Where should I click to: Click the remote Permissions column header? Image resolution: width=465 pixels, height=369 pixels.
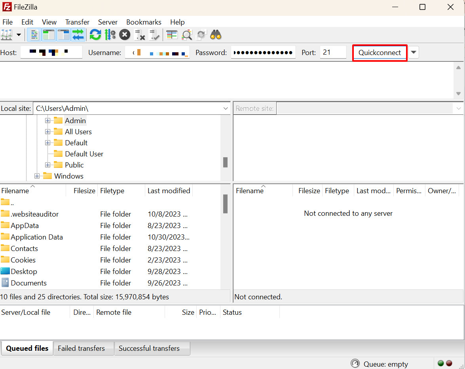(x=409, y=191)
